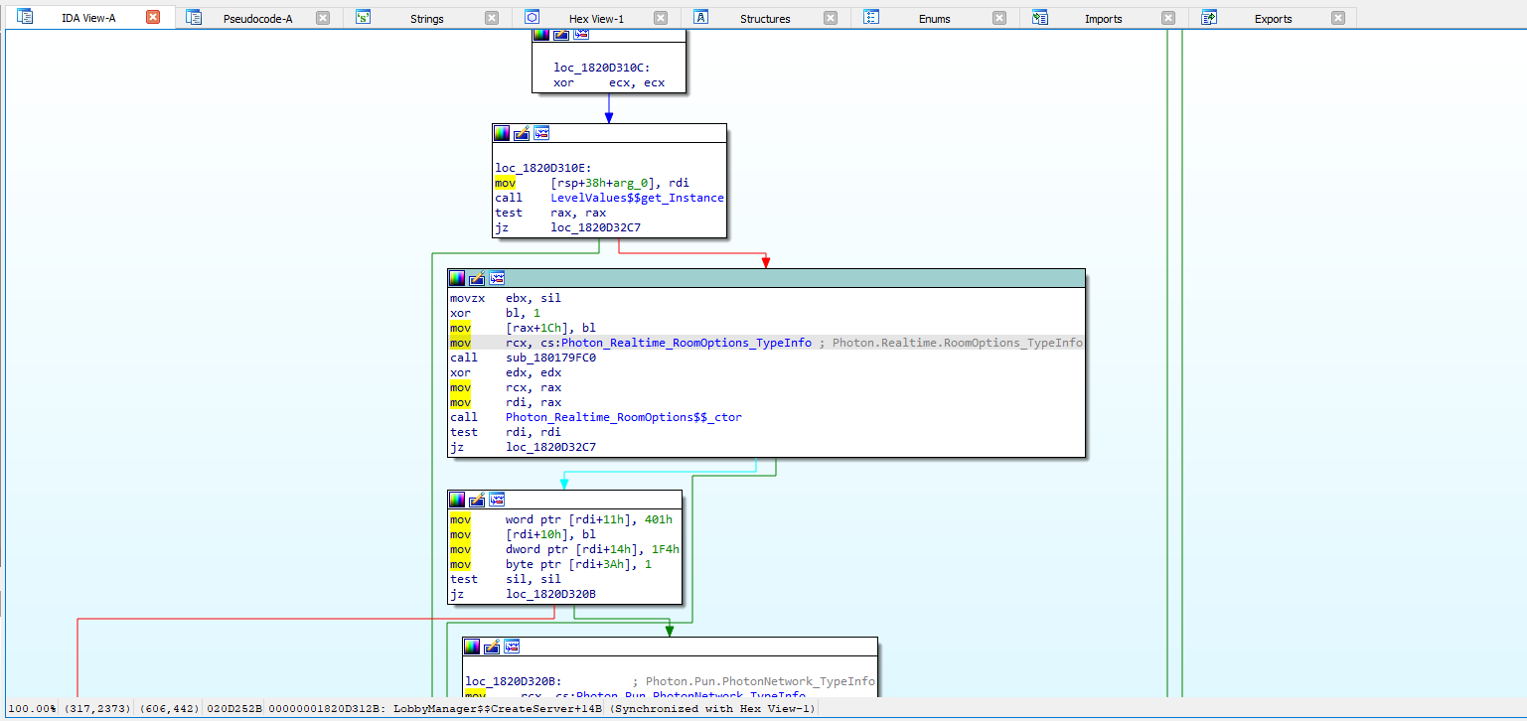Click the 100.00% zoom status entry
The width and height of the screenshot is (1527, 721).
pos(30,709)
